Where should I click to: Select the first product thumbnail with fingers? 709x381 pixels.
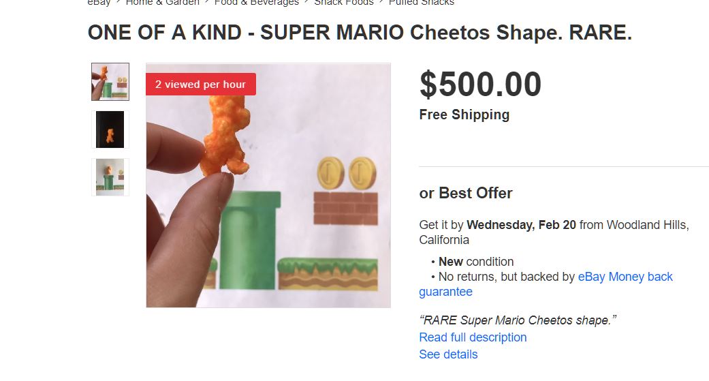pyautogui.click(x=110, y=82)
